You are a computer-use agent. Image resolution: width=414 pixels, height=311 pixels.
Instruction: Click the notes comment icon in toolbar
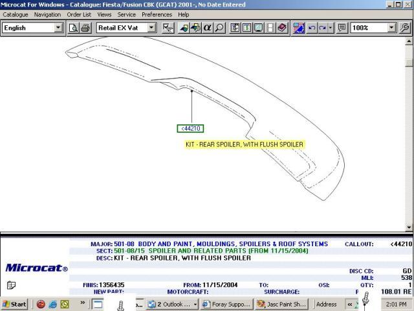[342, 28]
